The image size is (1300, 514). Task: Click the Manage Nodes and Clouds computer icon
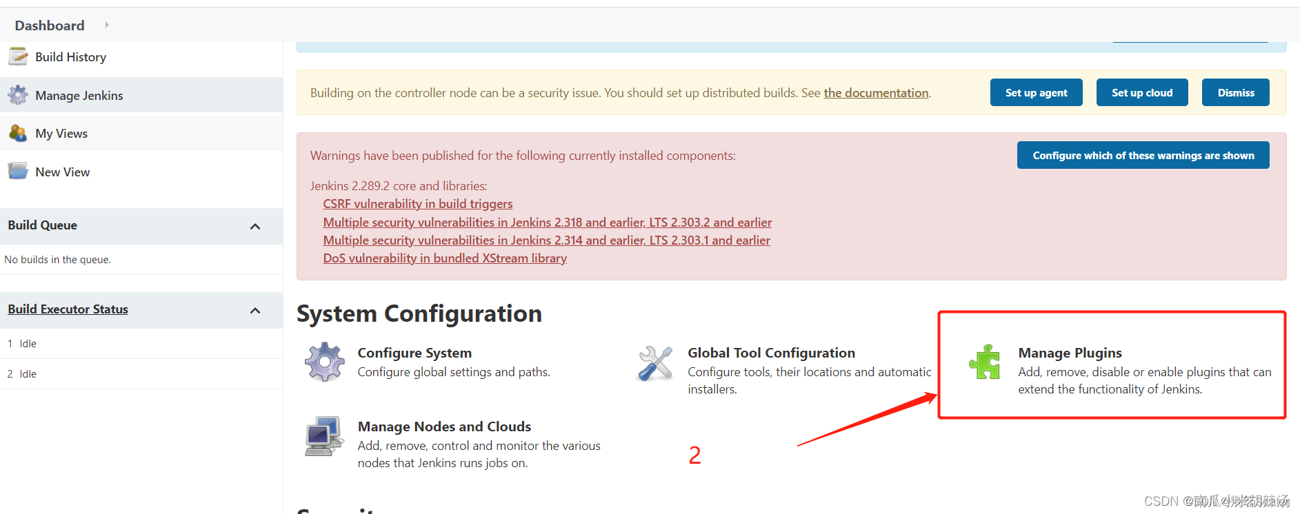[x=324, y=435]
